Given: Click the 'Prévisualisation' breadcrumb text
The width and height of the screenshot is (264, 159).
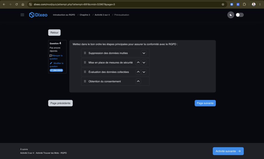Looking at the screenshot, I should [x=122, y=15].
